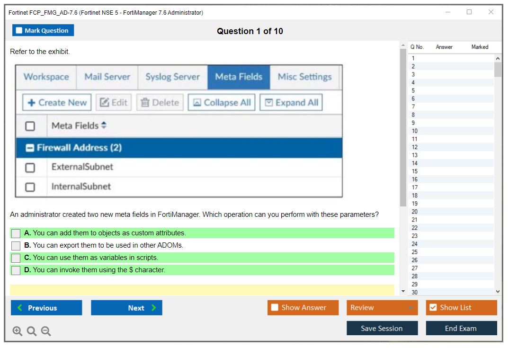Screen dimensions: 509x348
Task: Zoom in using the magnifier plus icon
Action: (x=17, y=331)
